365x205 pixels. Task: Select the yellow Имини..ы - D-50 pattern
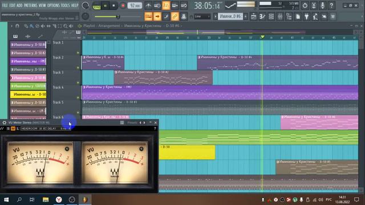pos(28,95)
